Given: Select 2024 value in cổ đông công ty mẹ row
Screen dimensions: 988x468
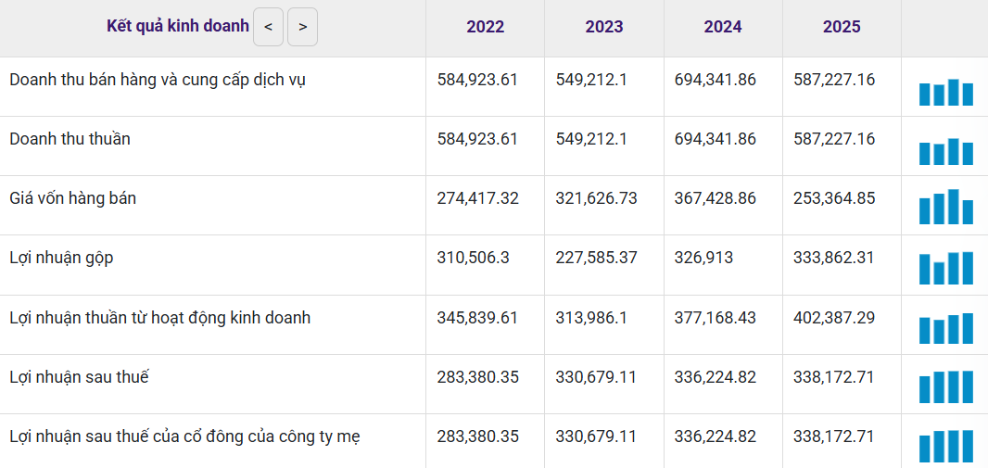Looking at the screenshot, I should point(716,436).
